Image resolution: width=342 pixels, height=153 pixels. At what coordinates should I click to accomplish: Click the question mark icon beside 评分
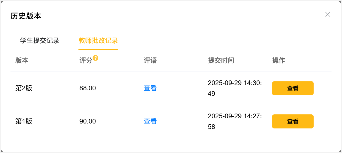pyautogui.click(x=96, y=58)
